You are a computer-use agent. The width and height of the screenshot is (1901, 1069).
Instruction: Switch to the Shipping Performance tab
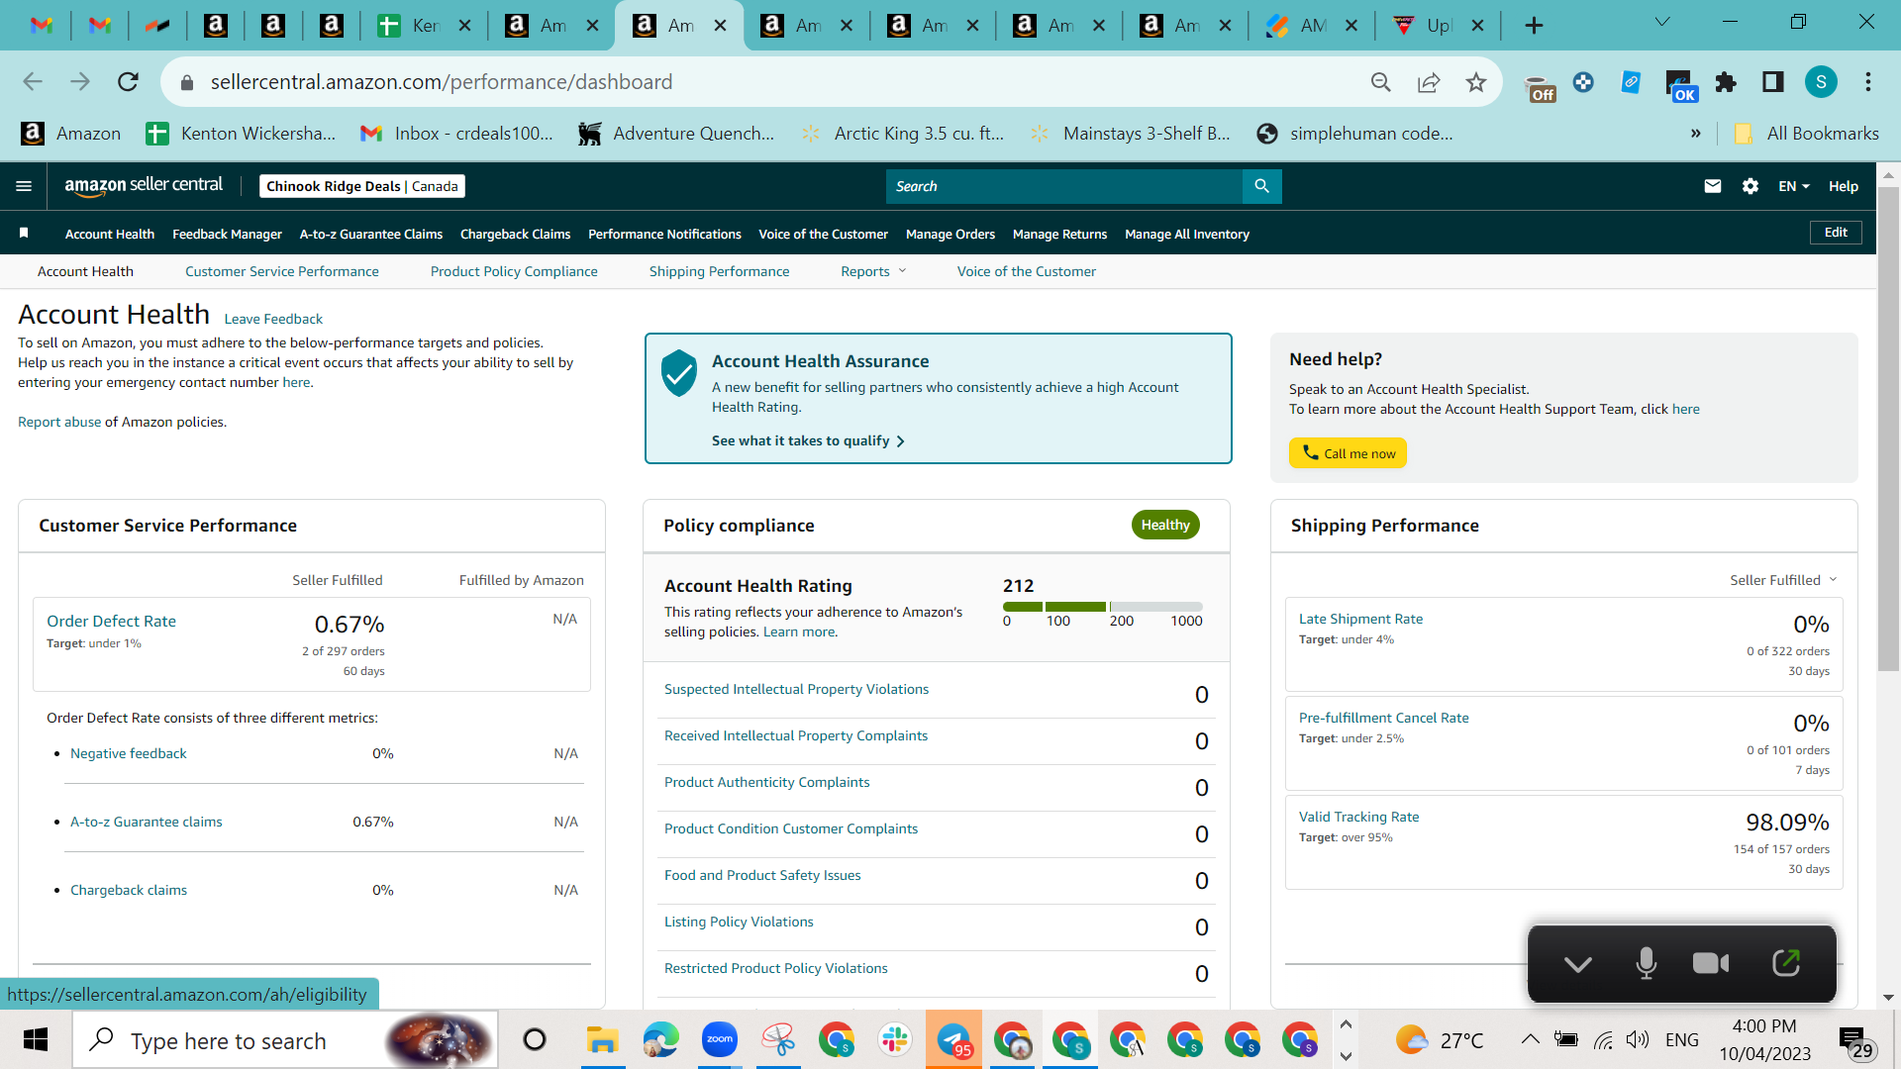719,271
